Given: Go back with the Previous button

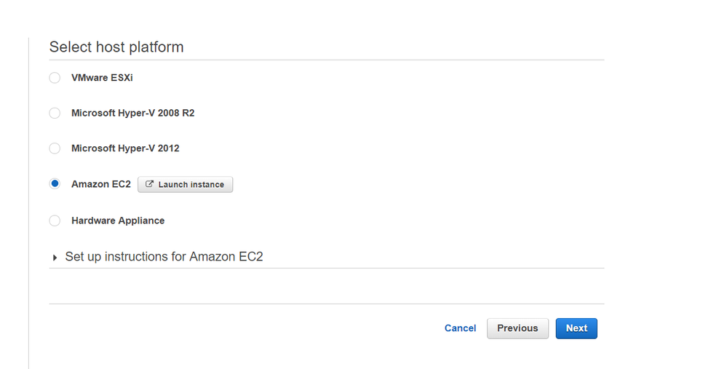Looking at the screenshot, I should click(x=517, y=328).
